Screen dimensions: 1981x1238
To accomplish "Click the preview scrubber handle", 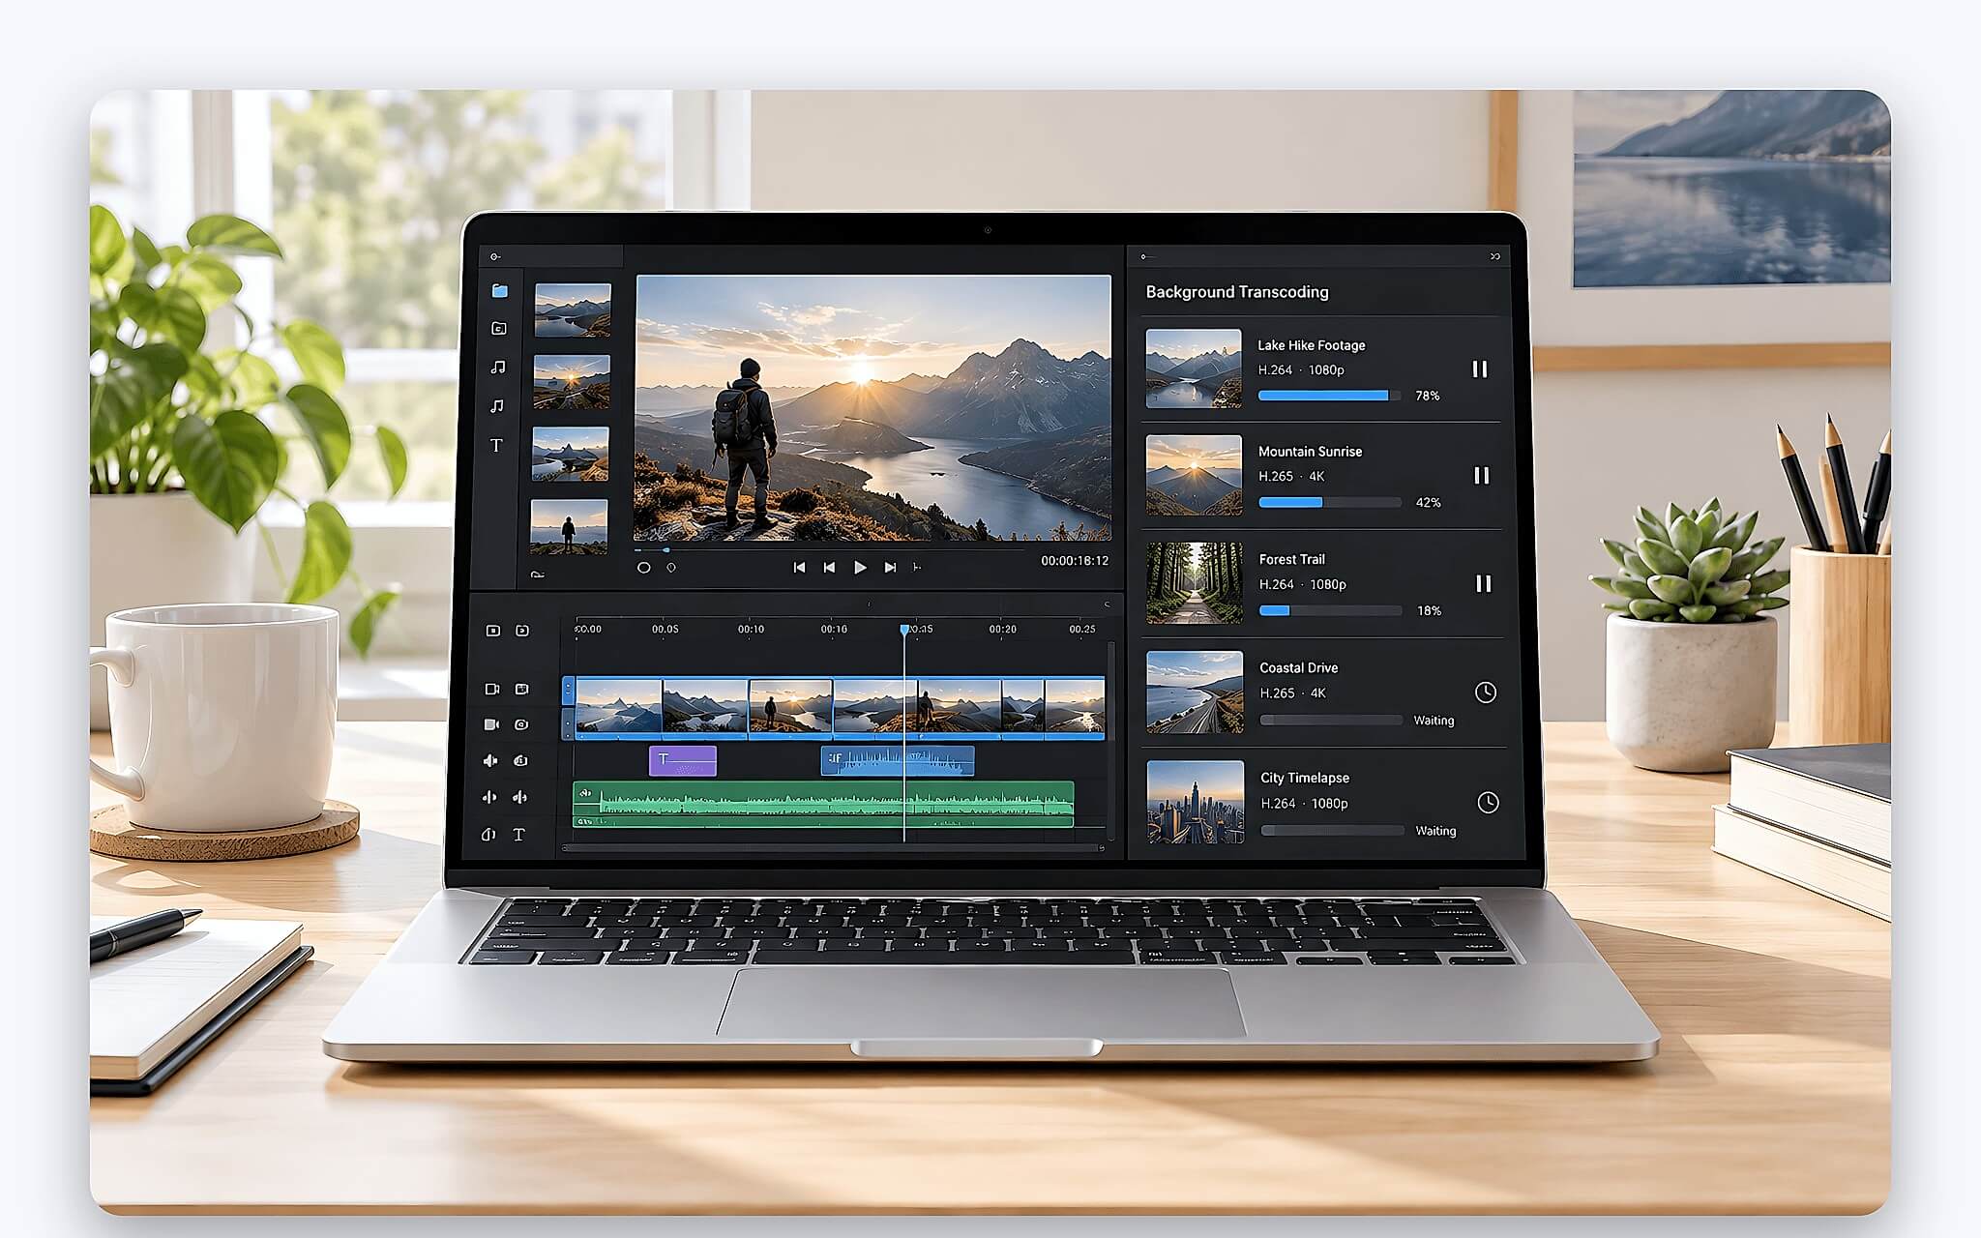I will (665, 550).
